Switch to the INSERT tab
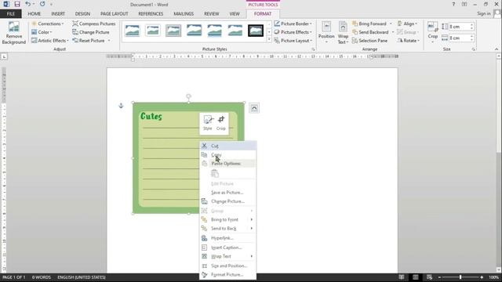The width and height of the screenshot is (502, 282). coord(58,14)
